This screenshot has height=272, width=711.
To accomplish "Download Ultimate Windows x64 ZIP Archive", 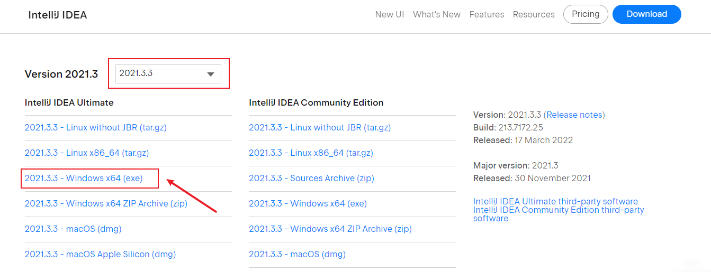I will click(x=106, y=204).
